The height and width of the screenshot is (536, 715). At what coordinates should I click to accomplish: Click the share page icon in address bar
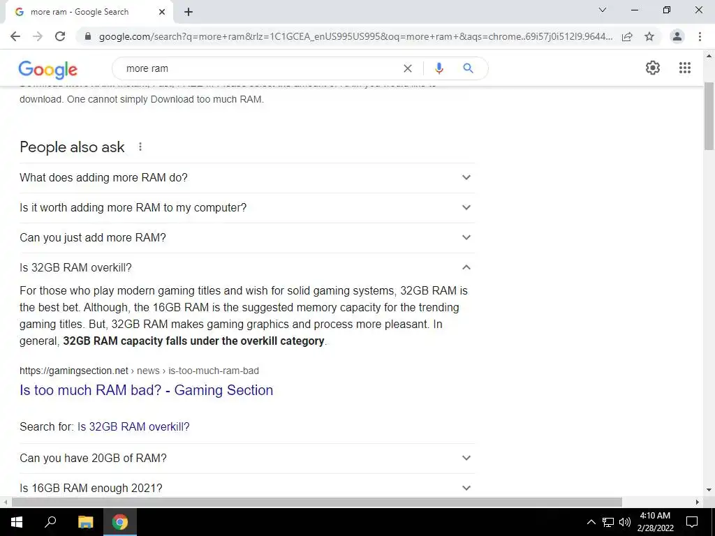pyautogui.click(x=627, y=36)
